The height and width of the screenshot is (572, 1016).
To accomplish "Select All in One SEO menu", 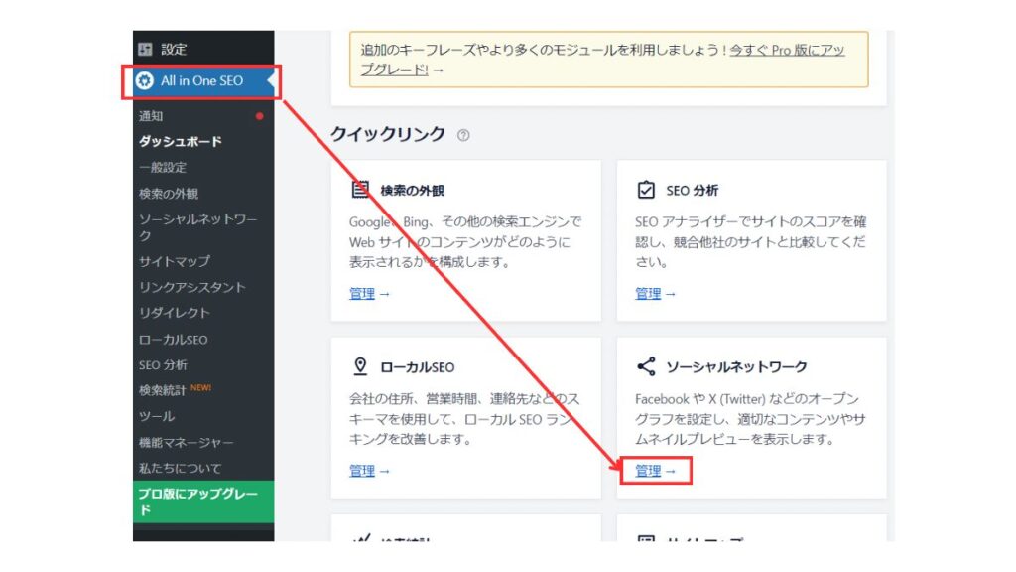I will pos(203,81).
